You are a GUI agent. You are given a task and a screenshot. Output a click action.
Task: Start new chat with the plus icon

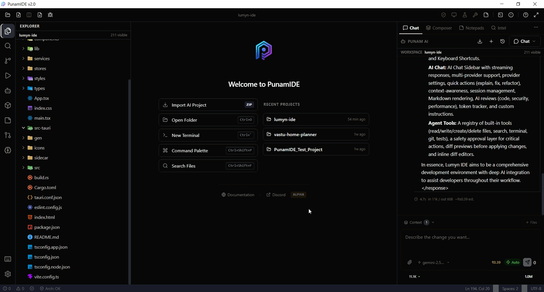click(x=491, y=41)
